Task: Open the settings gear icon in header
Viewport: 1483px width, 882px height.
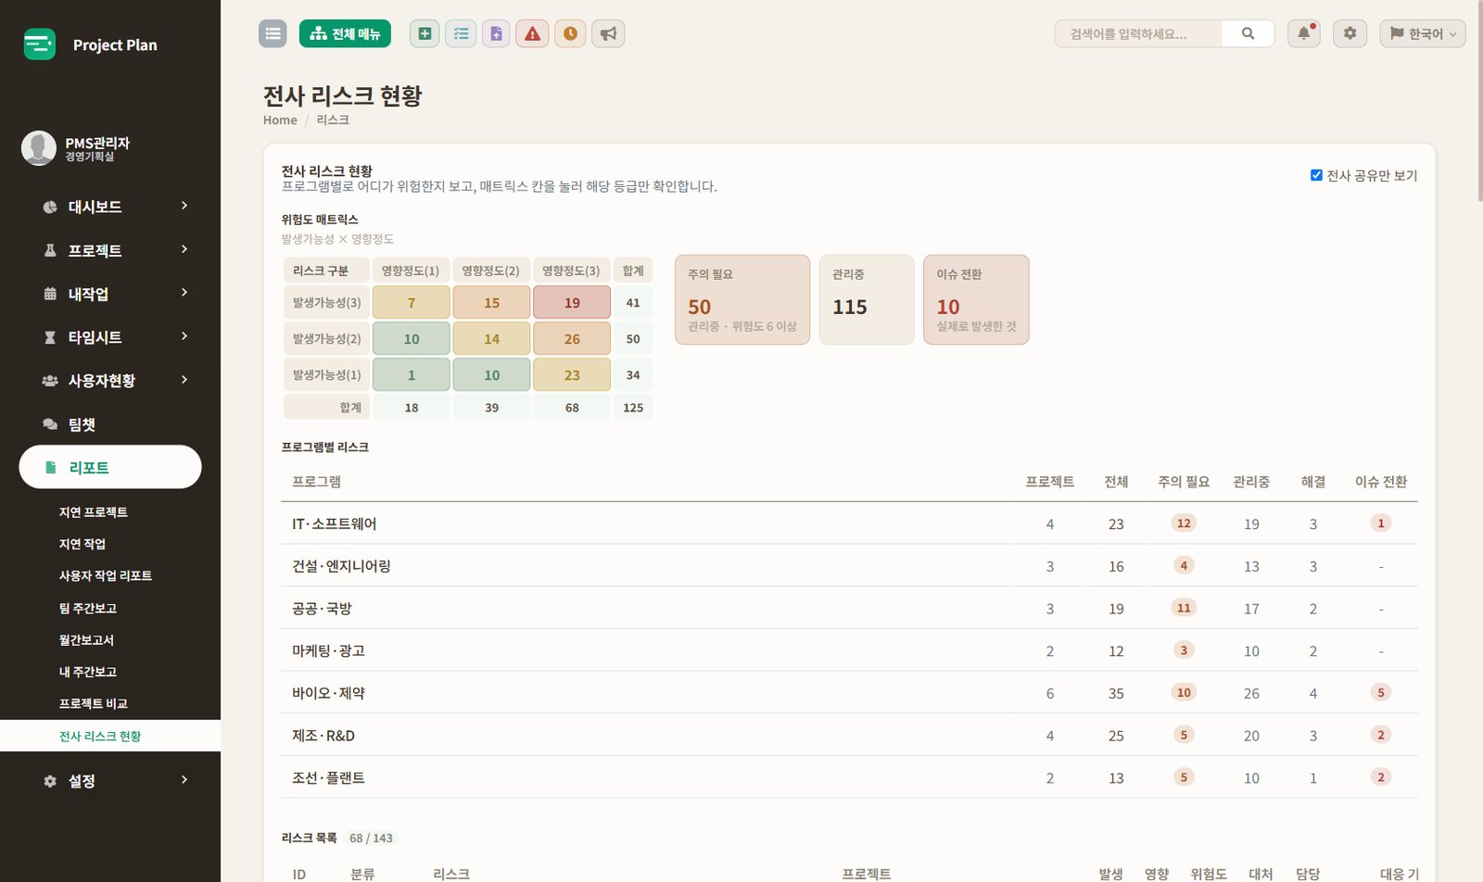Action: click(x=1350, y=33)
